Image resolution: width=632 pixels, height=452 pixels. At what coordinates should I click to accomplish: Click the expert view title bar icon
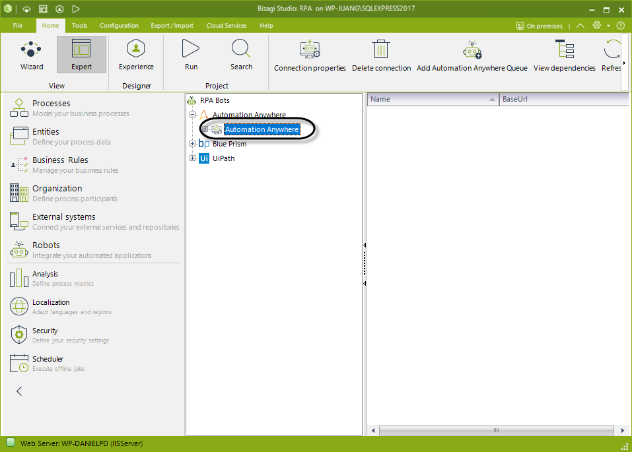(x=43, y=9)
